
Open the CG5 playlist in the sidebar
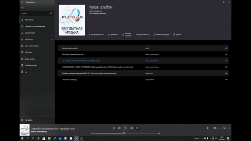[x=37, y=46]
